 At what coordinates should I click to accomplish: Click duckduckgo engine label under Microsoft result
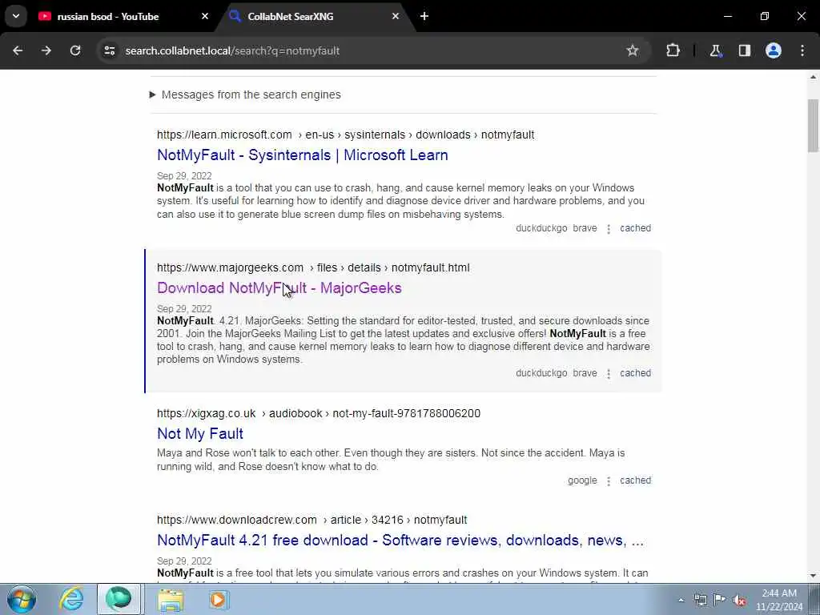(541, 228)
